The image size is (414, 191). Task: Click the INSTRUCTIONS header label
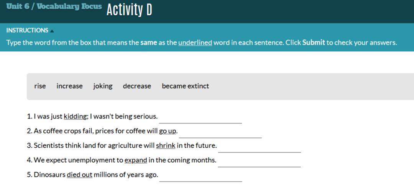[27, 30]
